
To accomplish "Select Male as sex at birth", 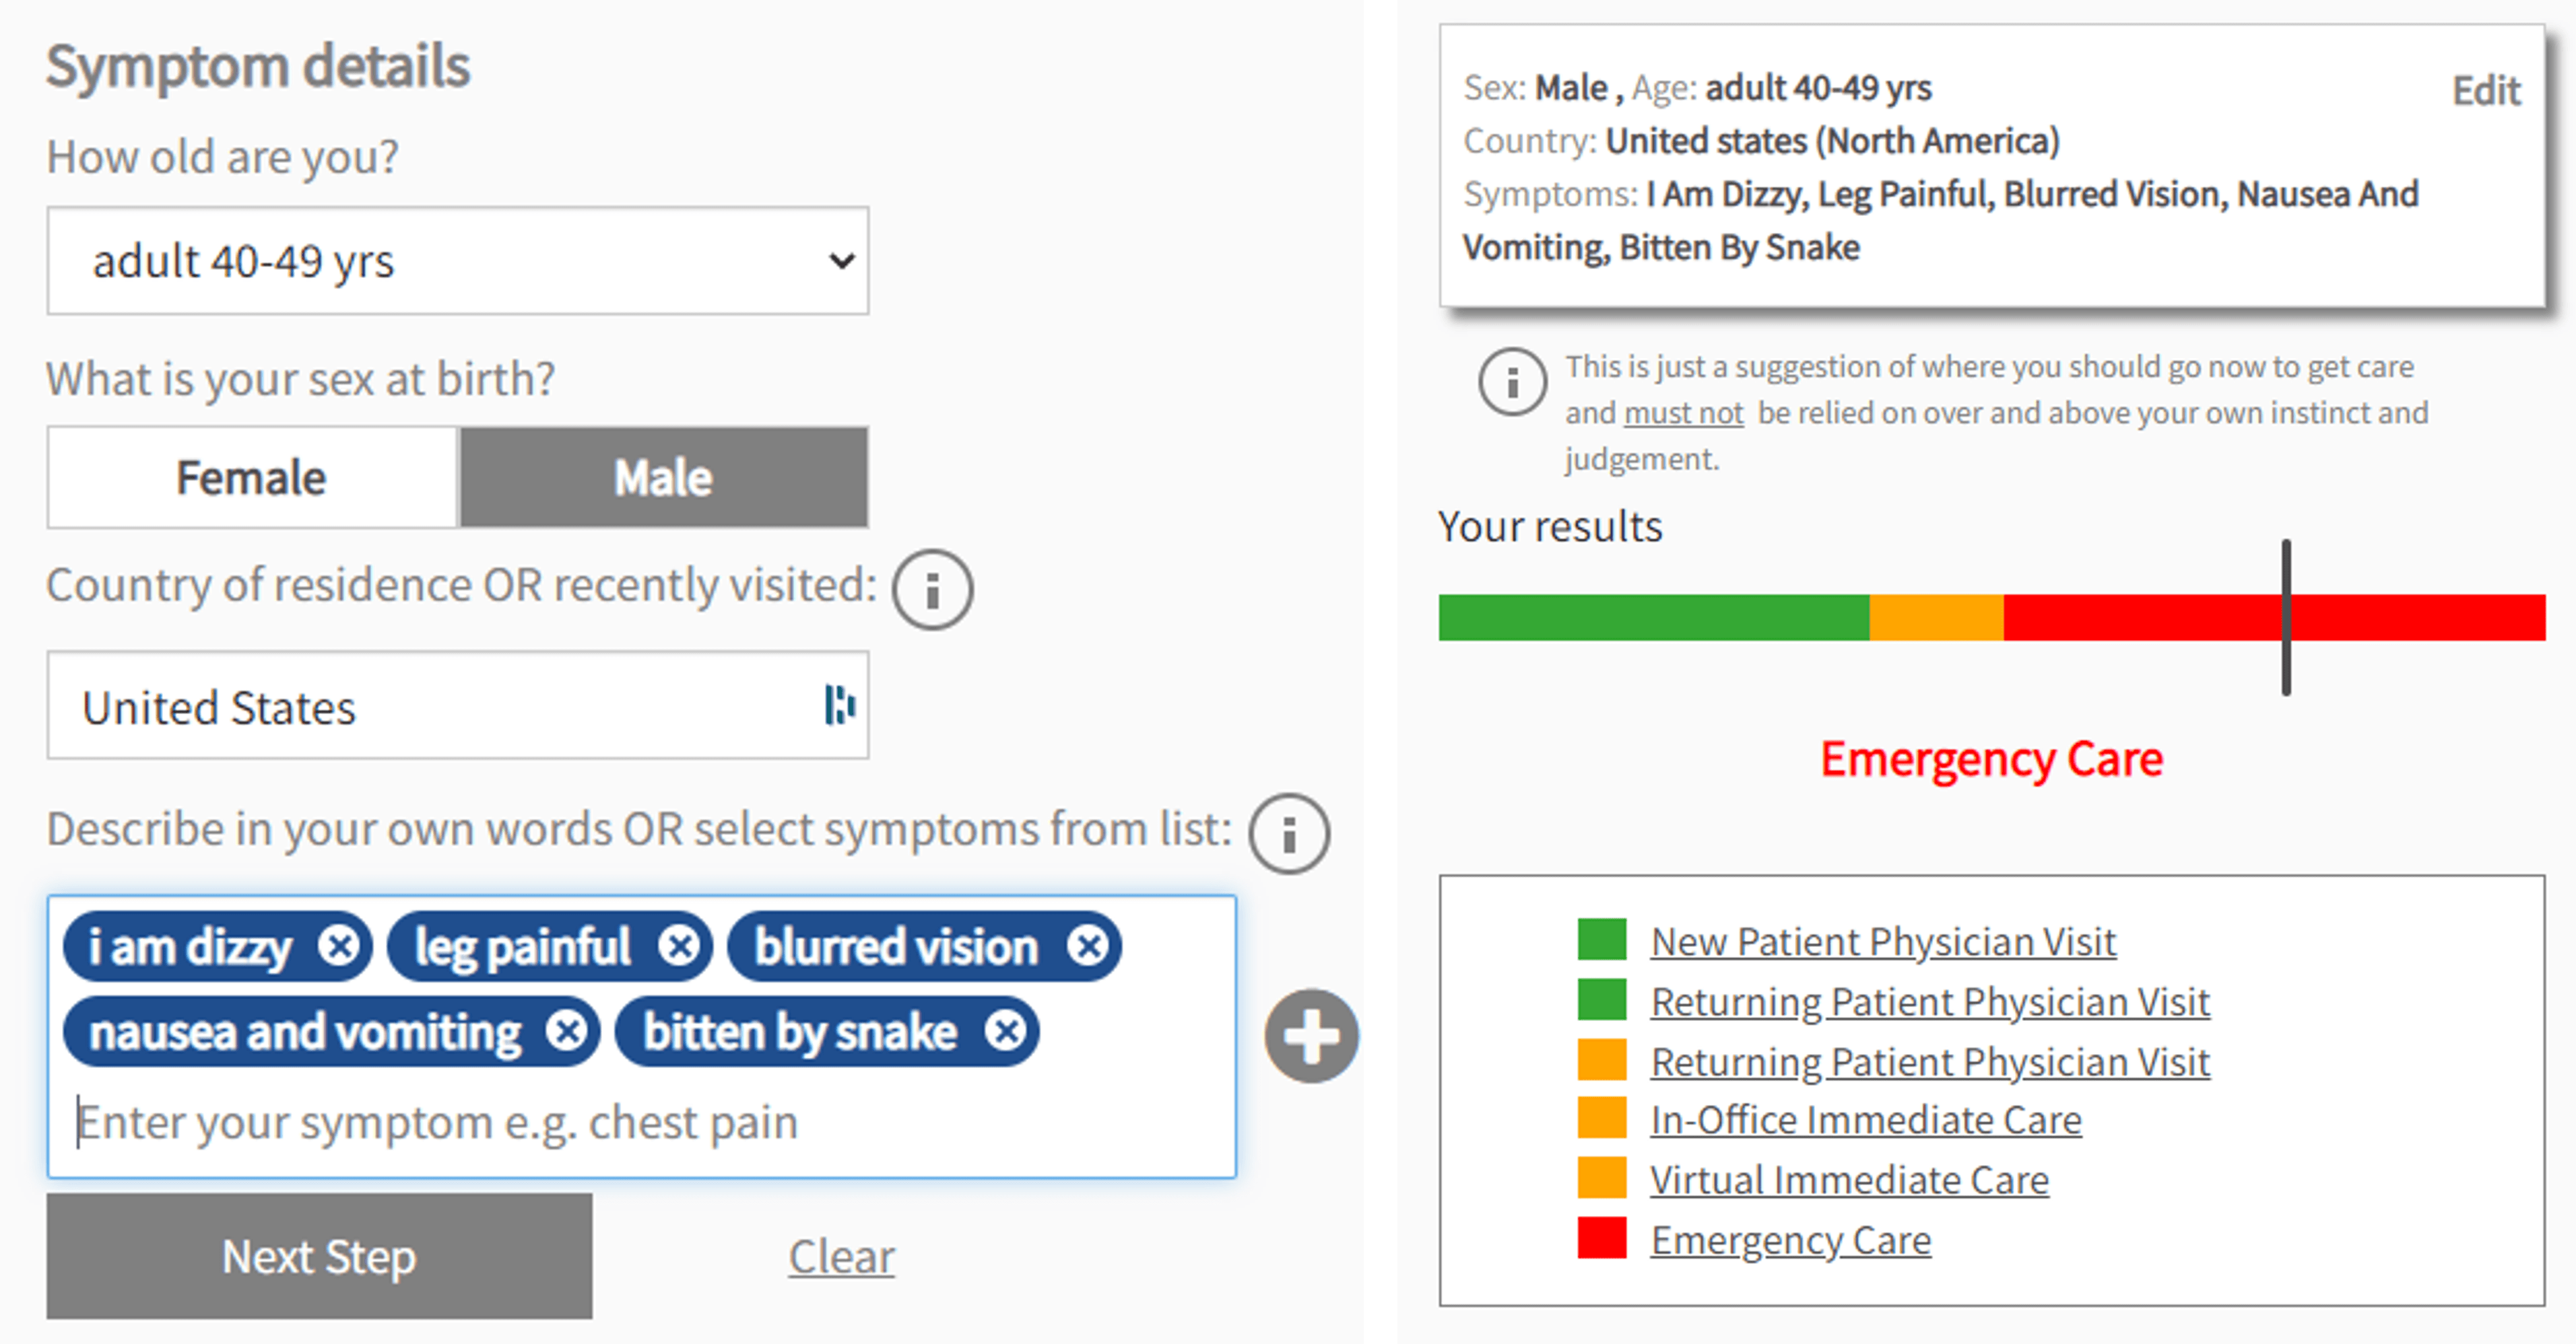I will [x=663, y=478].
